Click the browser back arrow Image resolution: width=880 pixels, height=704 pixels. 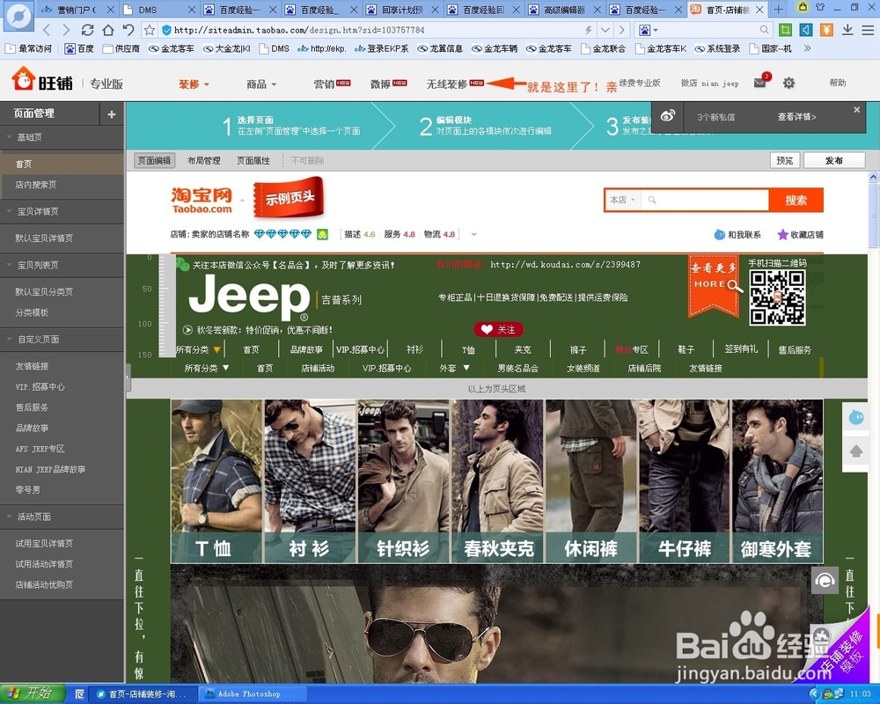click(x=48, y=30)
